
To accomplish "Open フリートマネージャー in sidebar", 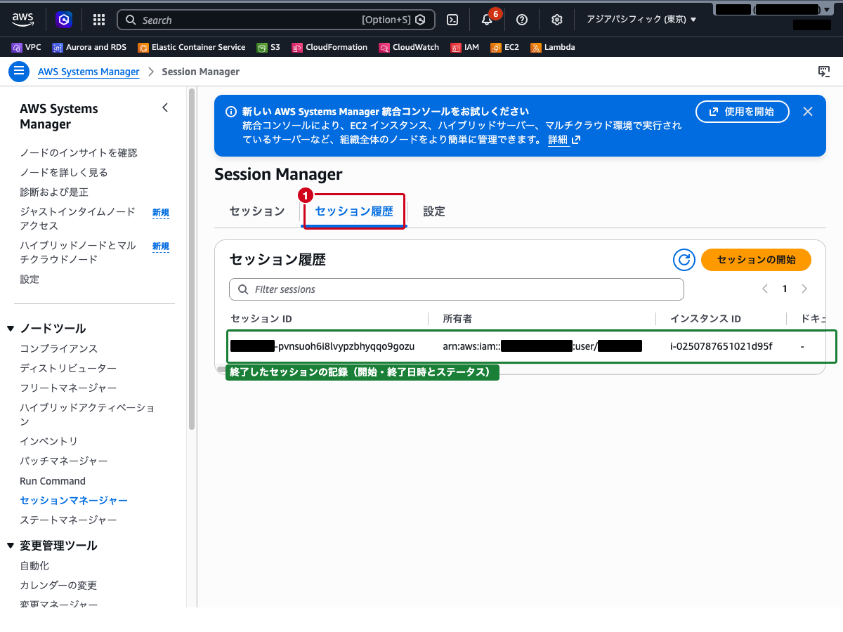I will click(x=68, y=388).
